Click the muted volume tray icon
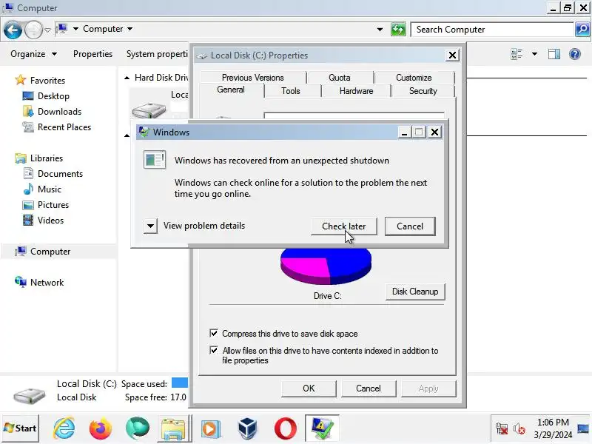This screenshot has width=592, height=444. (519, 429)
